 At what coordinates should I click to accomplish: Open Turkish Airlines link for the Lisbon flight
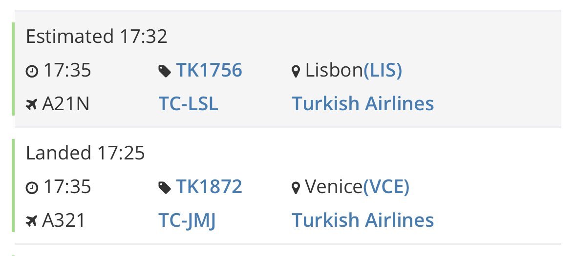click(x=363, y=104)
